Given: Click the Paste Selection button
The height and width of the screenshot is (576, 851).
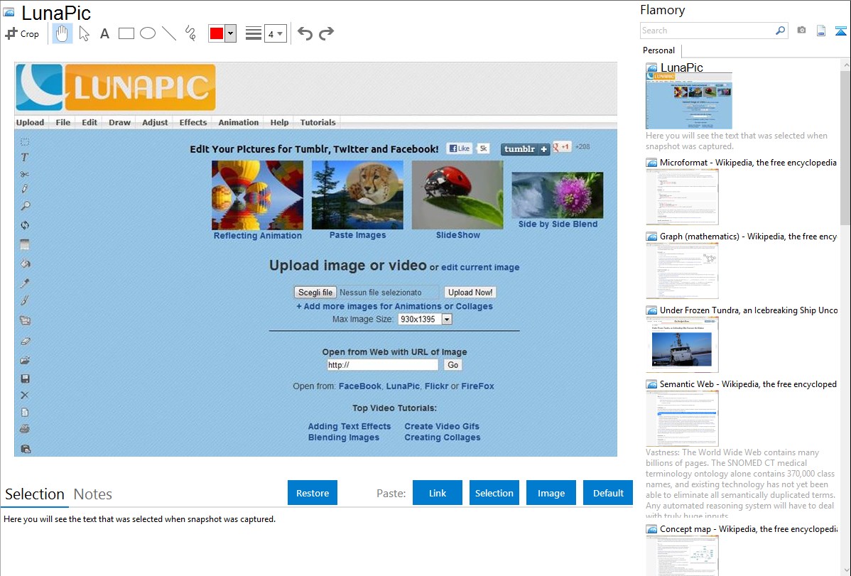Looking at the screenshot, I should point(494,492).
